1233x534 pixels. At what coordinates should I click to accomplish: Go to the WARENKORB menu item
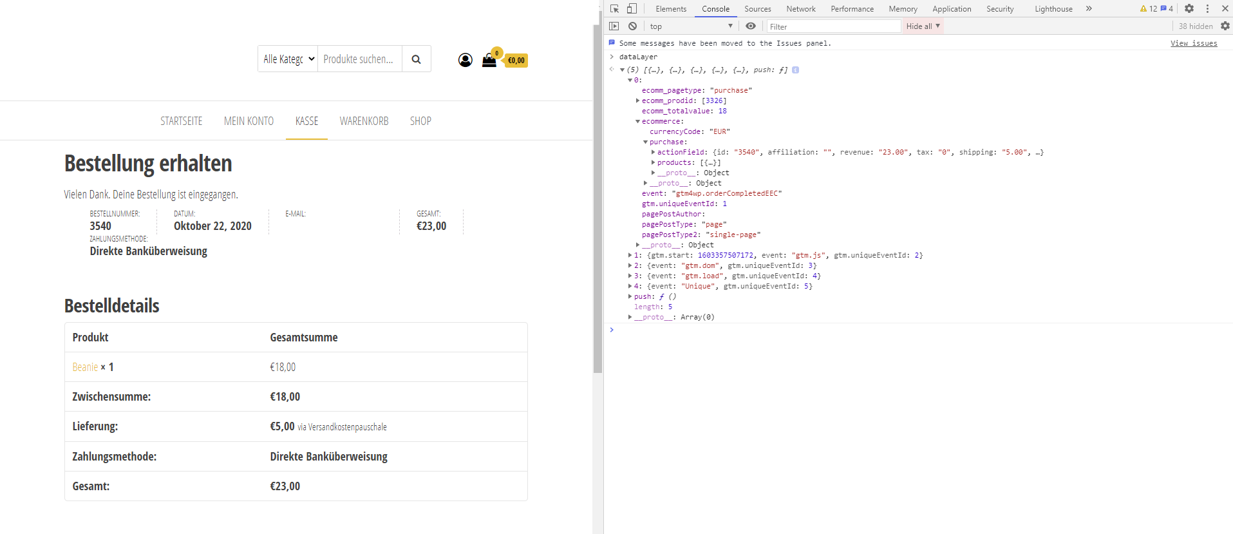[364, 121]
